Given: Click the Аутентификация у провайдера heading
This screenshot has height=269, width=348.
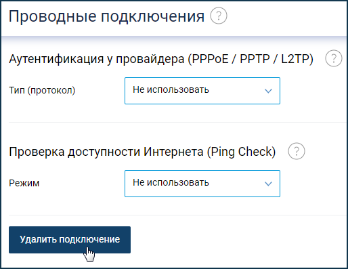Looking at the screenshot, I should [x=161, y=59].
